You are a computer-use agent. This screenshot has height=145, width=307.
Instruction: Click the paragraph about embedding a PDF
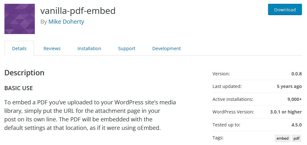pos(90,115)
